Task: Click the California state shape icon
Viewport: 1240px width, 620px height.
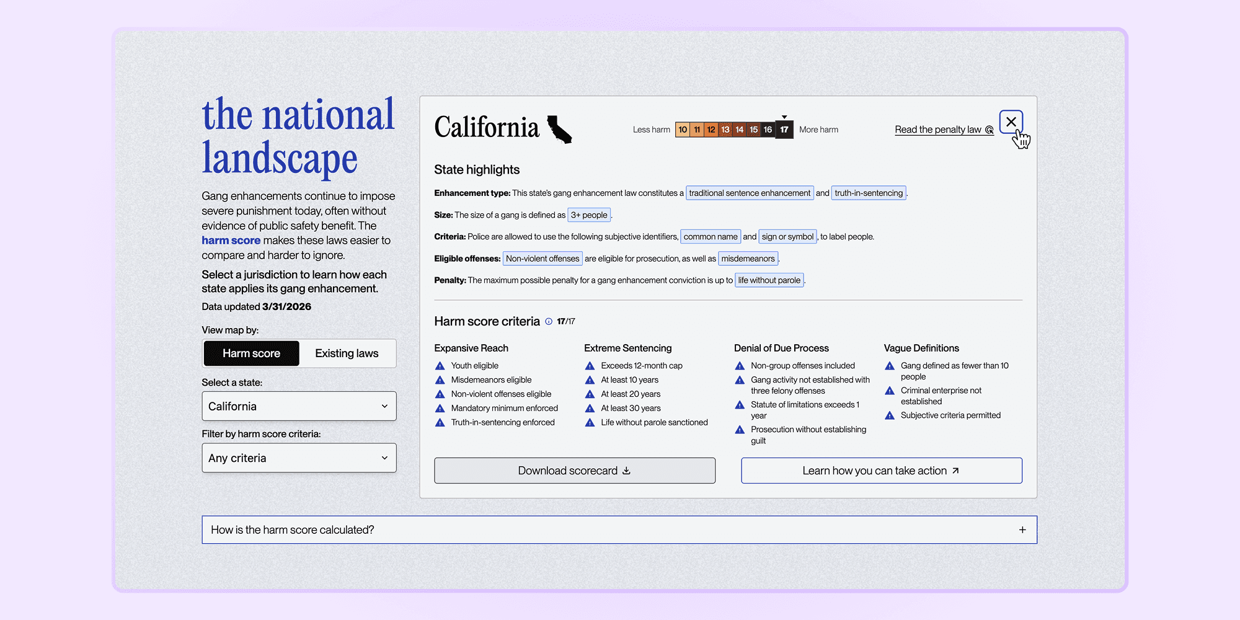Action: pyautogui.click(x=559, y=129)
